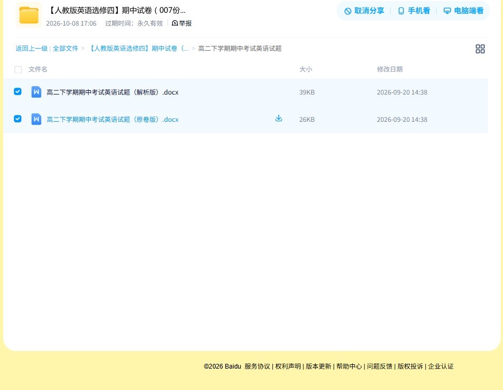Open 手机看 mobile view option
This screenshot has height=390, width=503.
(414, 11)
